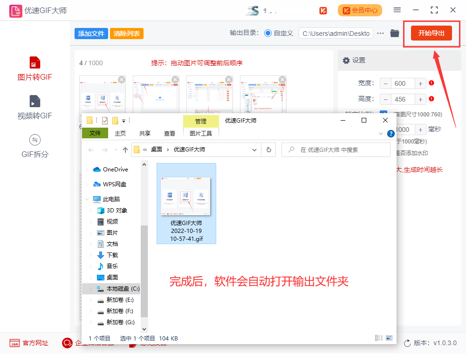The height and width of the screenshot is (354, 466).
Task: Open the 会员中心 member center
Action: pos(360,10)
